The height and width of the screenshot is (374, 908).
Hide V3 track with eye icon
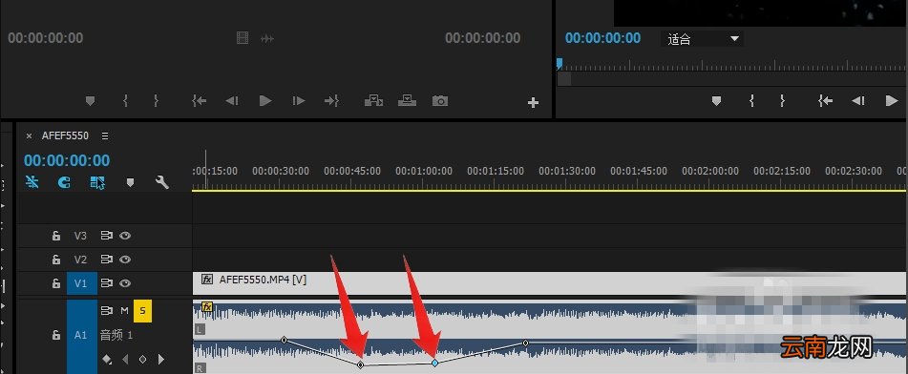tap(124, 236)
